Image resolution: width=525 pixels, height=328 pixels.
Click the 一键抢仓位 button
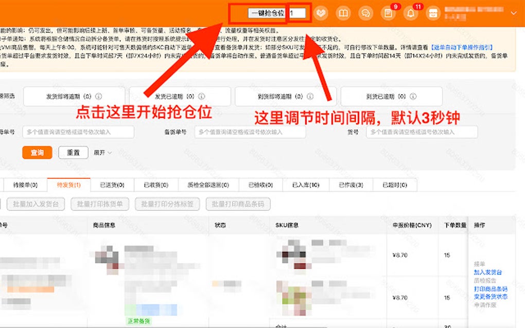coord(267,13)
